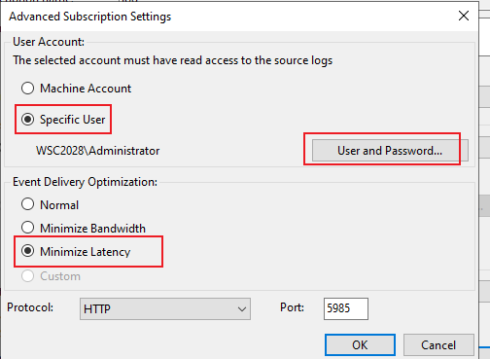
Task: Click the Port label
Action: [x=293, y=307]
